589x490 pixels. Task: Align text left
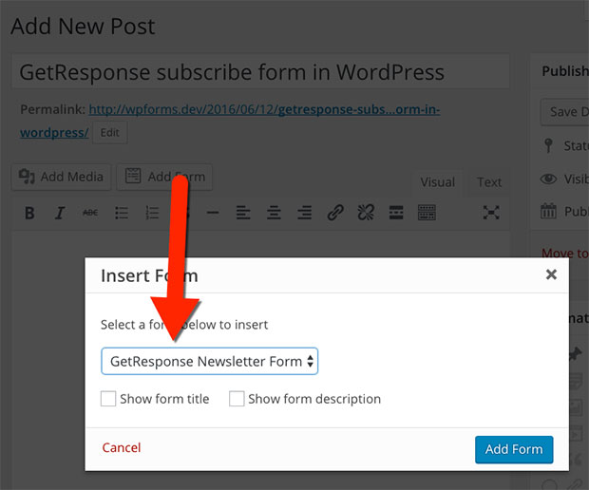(243, 213)
